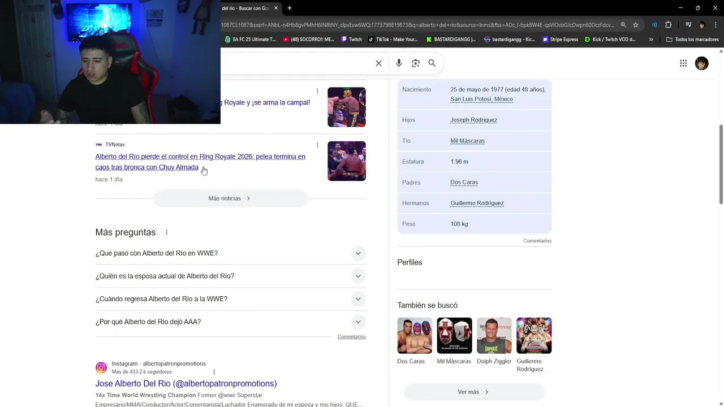Open the bastardigangg Kick bookmark
Viewport: 724px width, 407px height.
point(510,40)
